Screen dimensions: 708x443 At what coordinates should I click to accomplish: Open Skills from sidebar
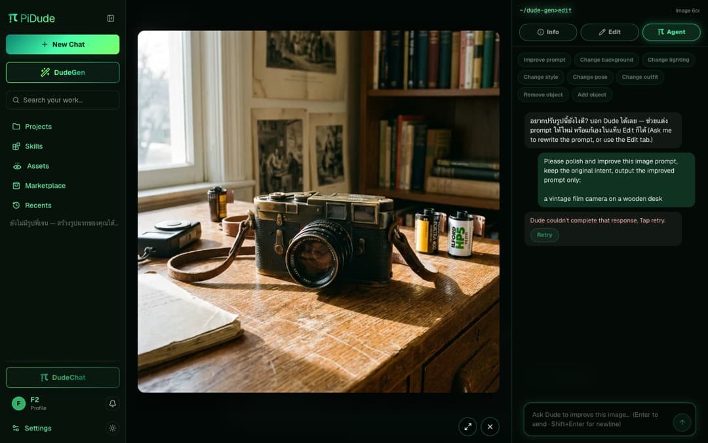click(33, 146)
